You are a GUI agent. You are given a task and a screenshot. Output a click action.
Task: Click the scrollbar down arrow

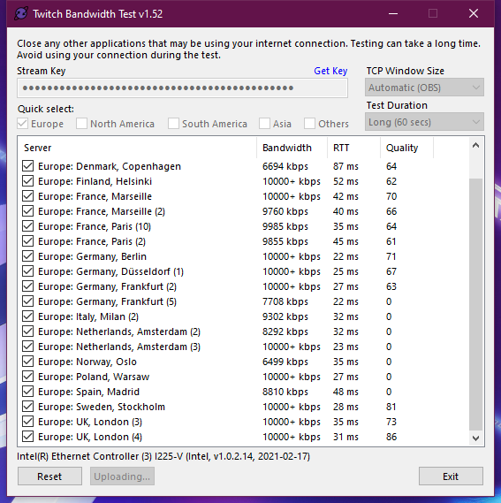point(476,438)
